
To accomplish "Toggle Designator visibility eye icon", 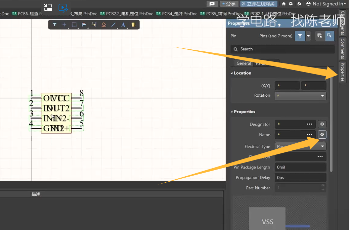I will [322, 124].
